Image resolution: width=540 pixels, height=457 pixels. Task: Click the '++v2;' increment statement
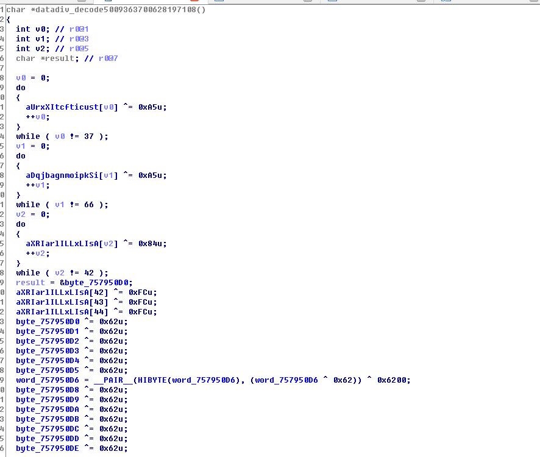pos(38,253)
